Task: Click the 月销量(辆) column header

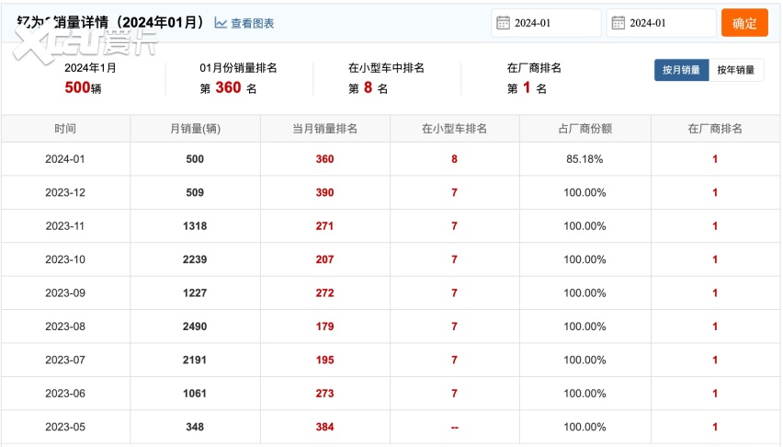Action: 195,129
